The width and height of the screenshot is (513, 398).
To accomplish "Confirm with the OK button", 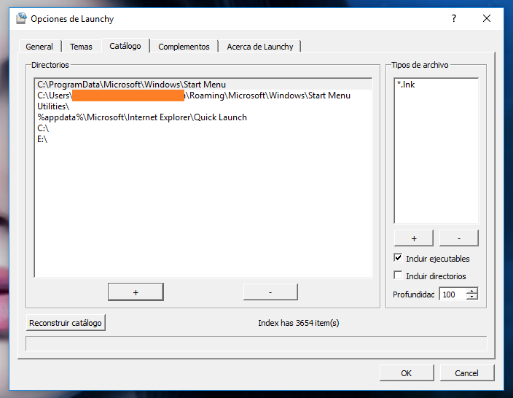I will [407, 373].
